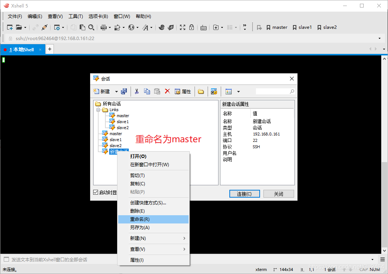The height and width of the screenshot is (274, 388).
Task: Select the Find magnifier tool
Action: [x=91, y=27]
